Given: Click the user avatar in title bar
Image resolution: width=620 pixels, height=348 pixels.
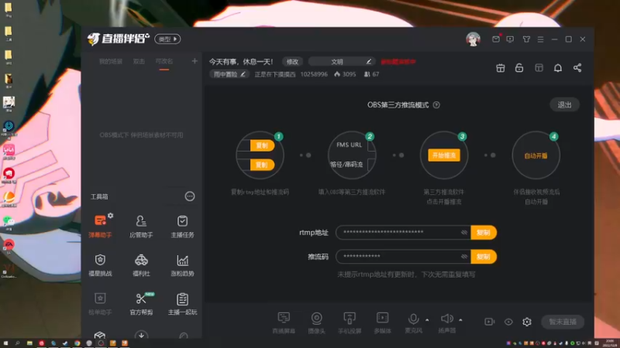Looking at the screenshot, I should [473, 39].
